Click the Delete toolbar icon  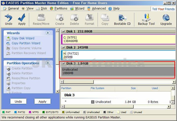pyautogui.click(x=74, y=19)
